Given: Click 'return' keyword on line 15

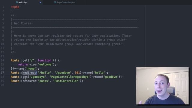Looking at the screenshot, I should coord(23,64).
